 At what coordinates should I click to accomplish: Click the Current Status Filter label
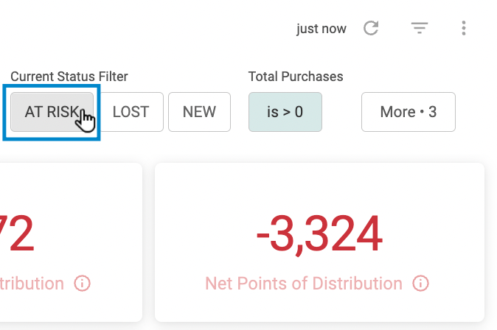[x=69, y=77]
